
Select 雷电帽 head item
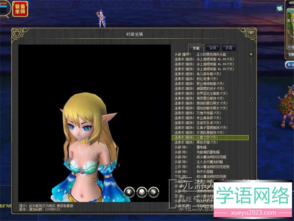(204, 147)
